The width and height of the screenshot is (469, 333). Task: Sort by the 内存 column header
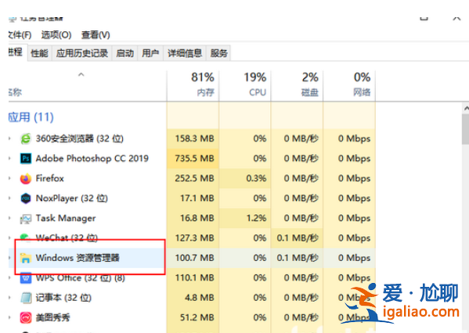pyautogui.click(x=193, y=86)
